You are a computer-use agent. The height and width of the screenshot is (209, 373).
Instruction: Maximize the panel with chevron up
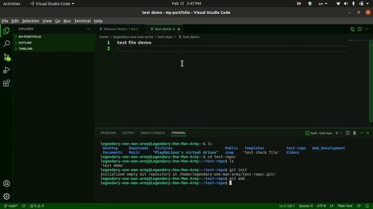[x=361, y=133]
